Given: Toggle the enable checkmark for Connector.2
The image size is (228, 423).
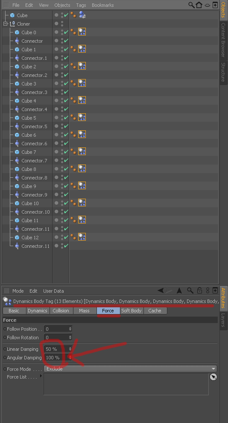Looking at the screenshot, I should 66,75.
